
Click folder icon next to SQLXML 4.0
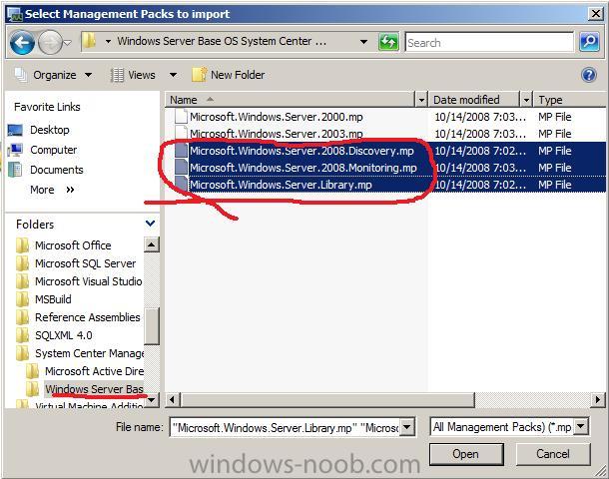coord(23,335)
